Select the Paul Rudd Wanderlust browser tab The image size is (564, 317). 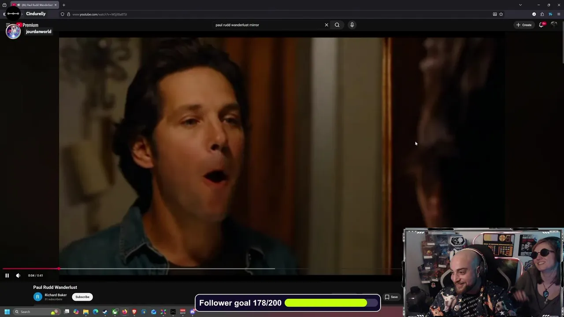pyautogui.click(x=35, y=5)
